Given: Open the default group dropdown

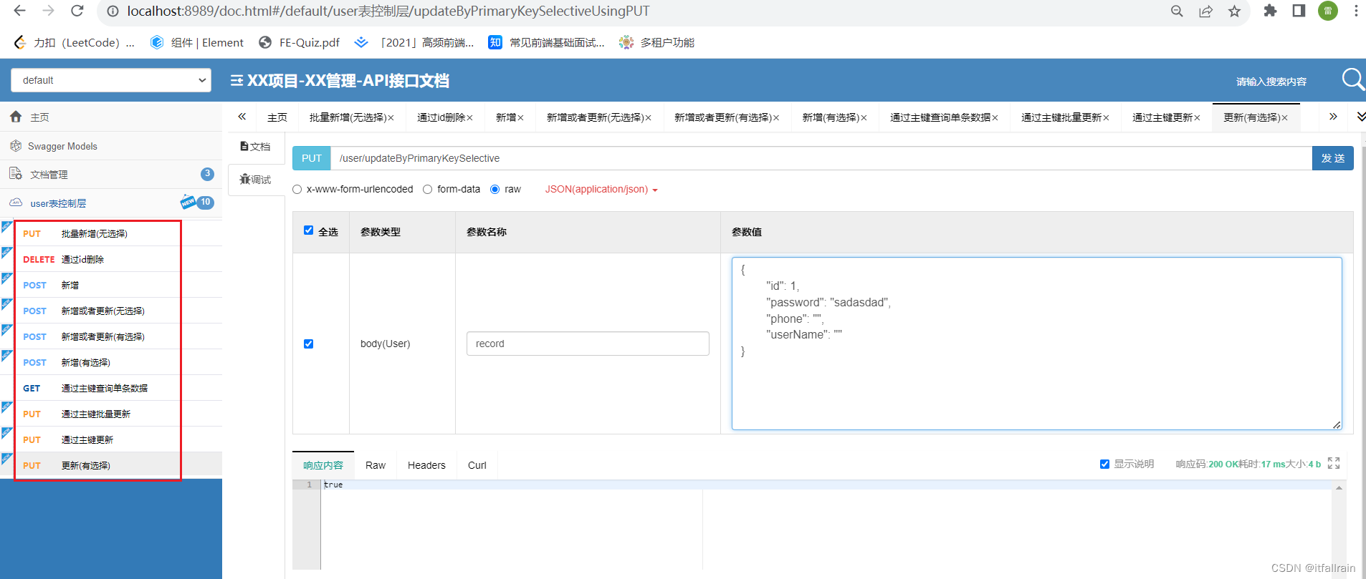Looking at the screenshot, I should click(111, 80).
